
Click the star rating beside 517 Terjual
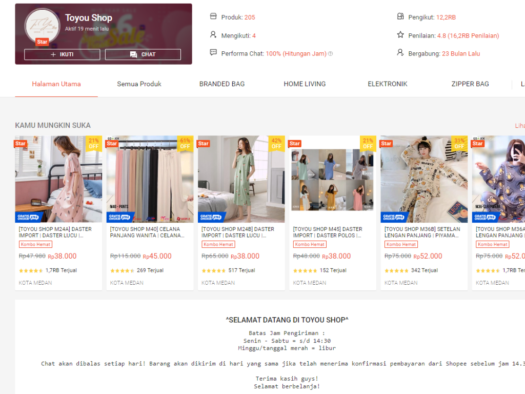[214, 271]
